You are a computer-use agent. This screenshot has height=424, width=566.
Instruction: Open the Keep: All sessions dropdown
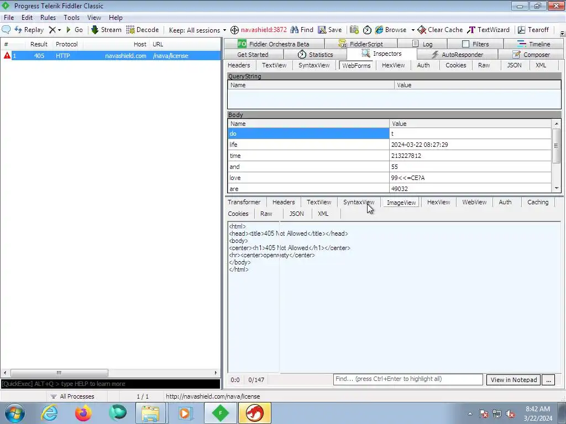click(x=197, y=30)
